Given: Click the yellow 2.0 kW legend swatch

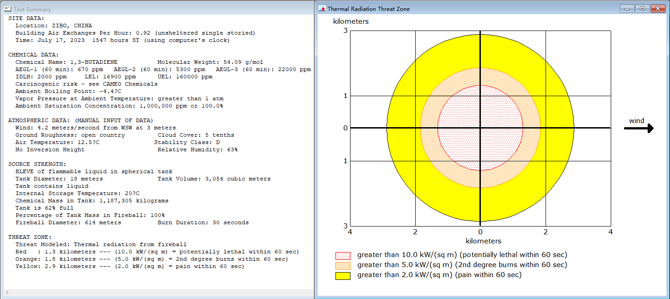Looking at the screenshot, I should 343,275.
